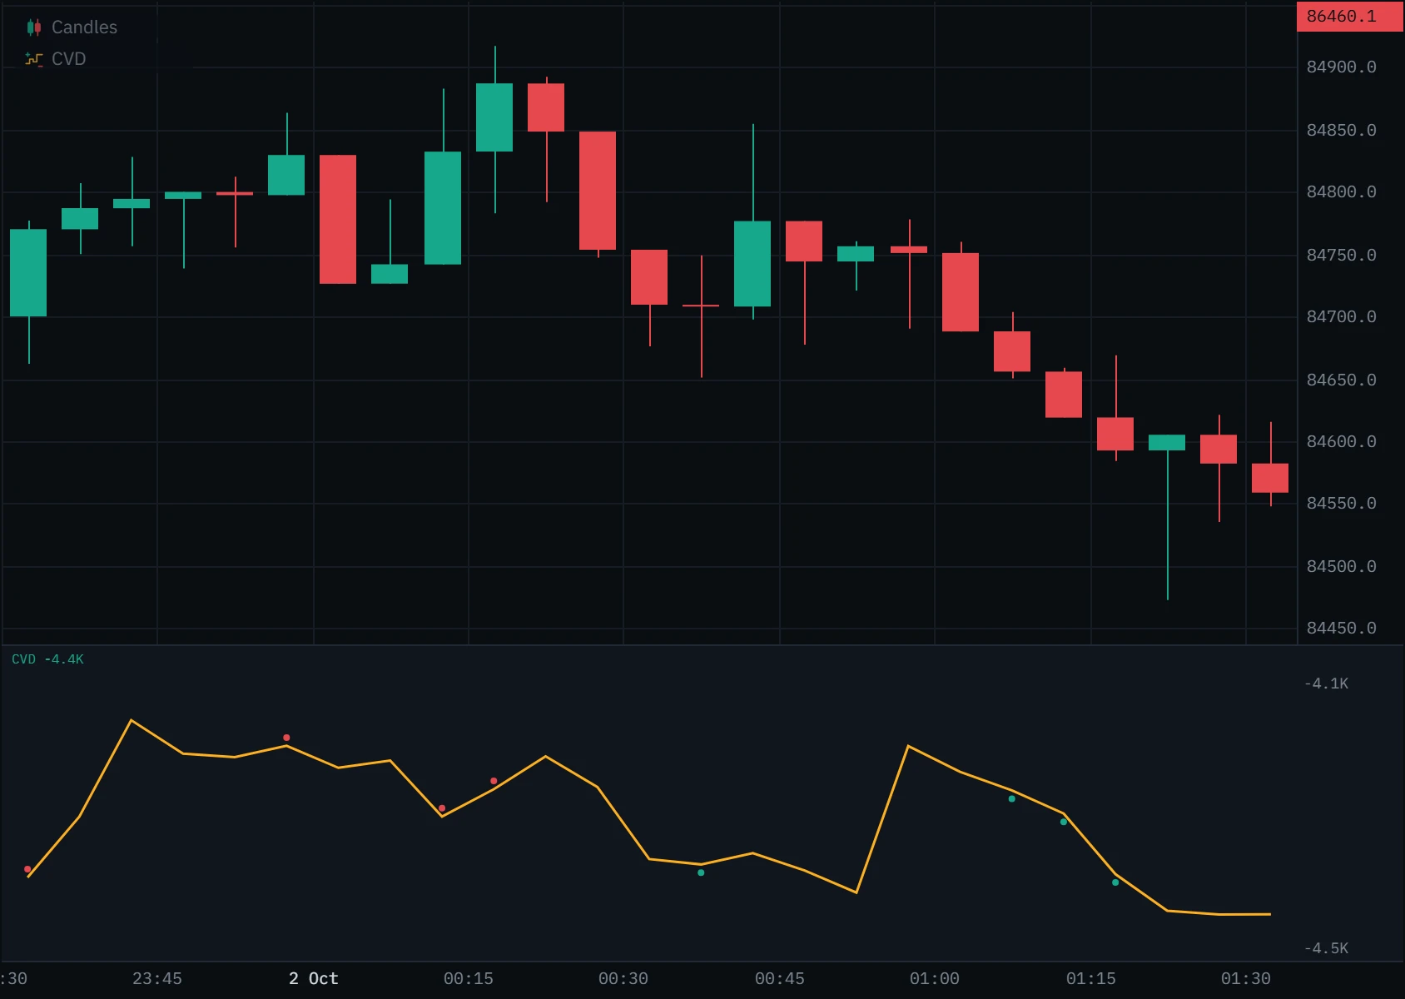Click the 84500.0 price axis label
Viewport: 1405px width, 999px height.
click(x=1341, y=566)
